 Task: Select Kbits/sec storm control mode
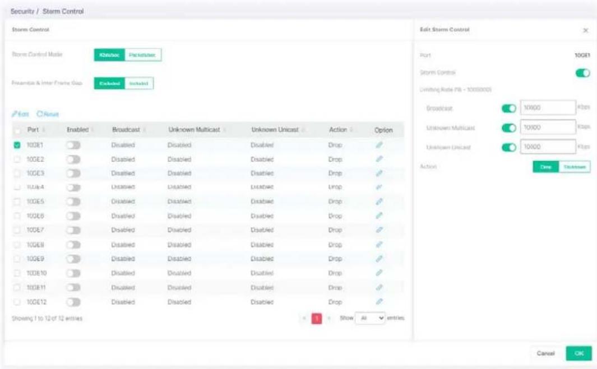pyautogui.click(x=109, y=55)
